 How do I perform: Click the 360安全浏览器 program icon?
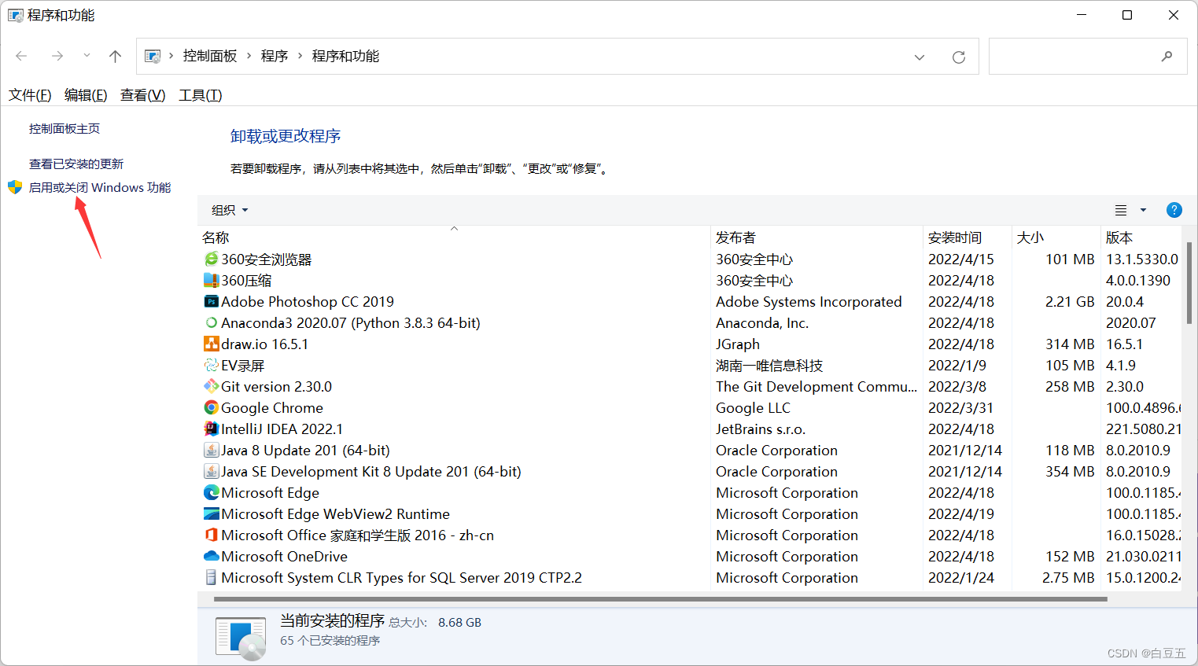pos(211,259)
